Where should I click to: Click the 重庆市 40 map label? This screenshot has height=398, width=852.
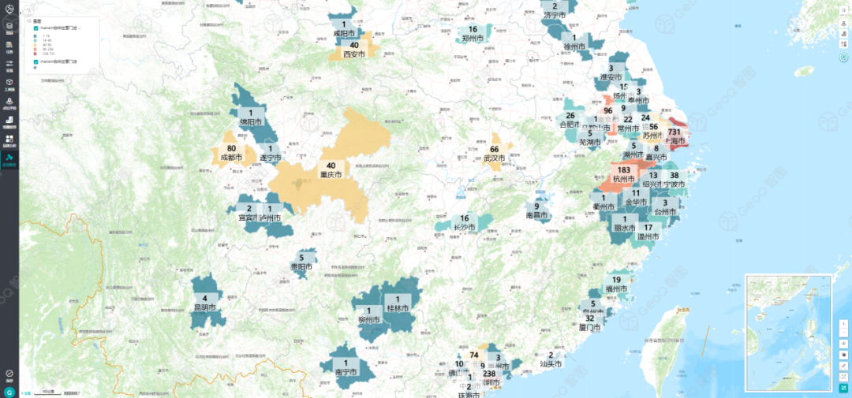point(331,170)
